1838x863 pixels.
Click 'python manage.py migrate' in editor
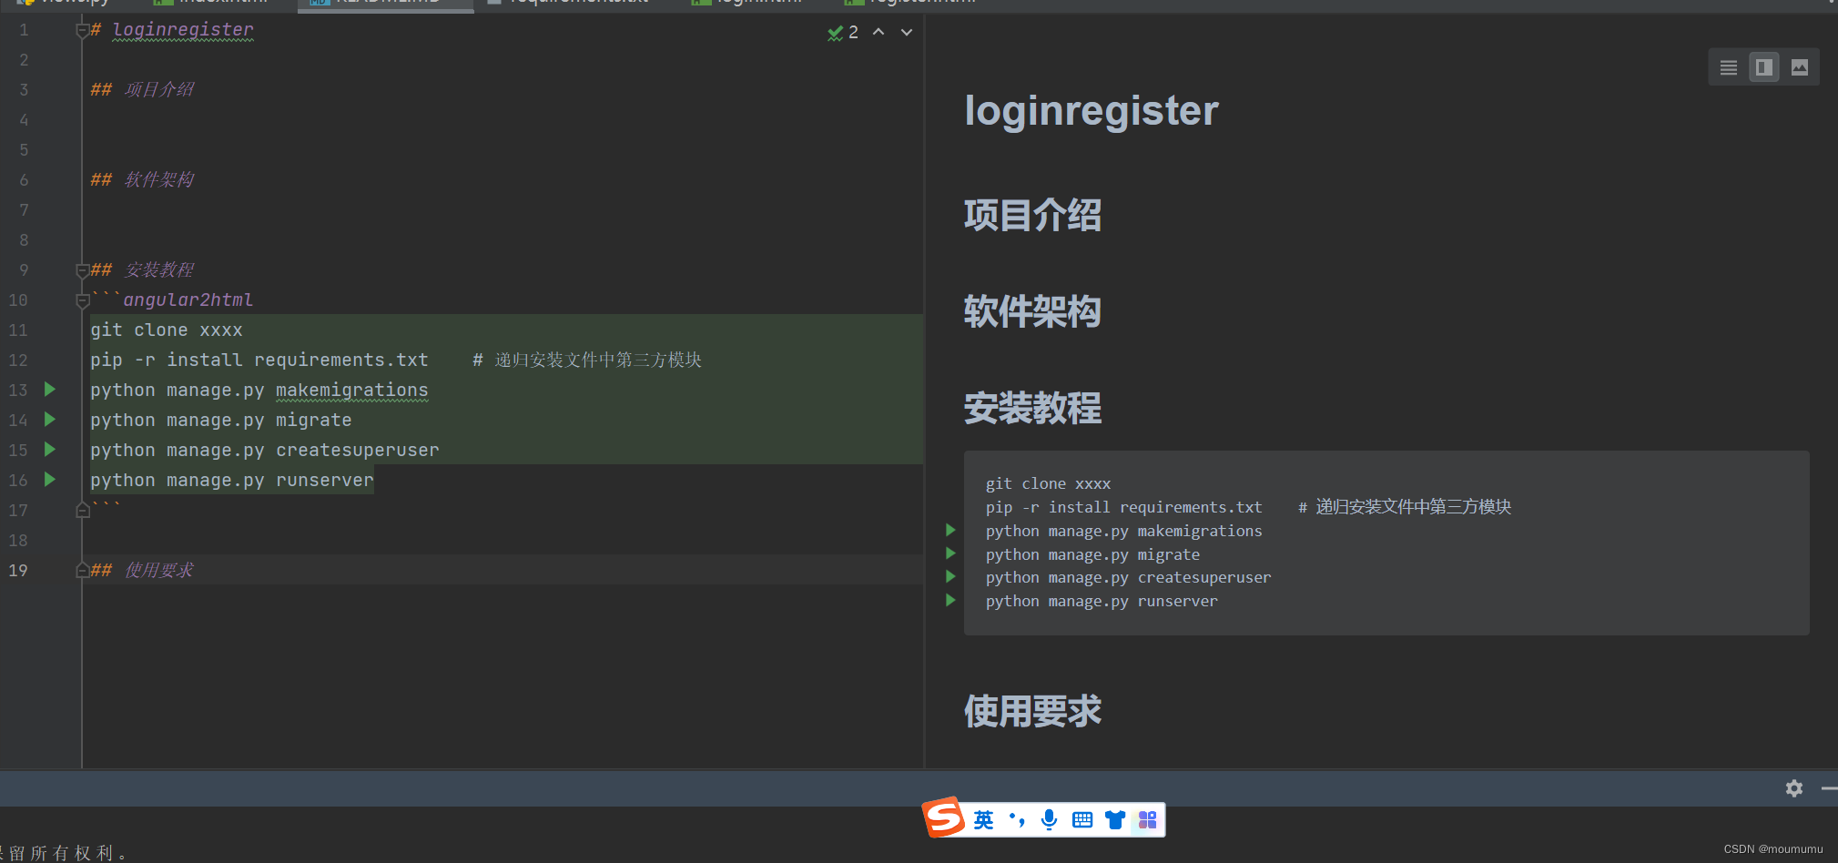[221, 420]
